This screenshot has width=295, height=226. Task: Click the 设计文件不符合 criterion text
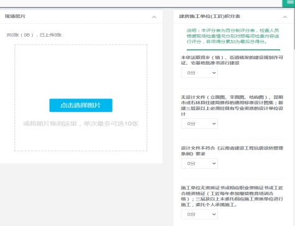click(x=232, y=151)
